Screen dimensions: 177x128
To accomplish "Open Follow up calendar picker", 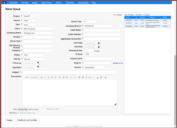I will coord(38,63).
